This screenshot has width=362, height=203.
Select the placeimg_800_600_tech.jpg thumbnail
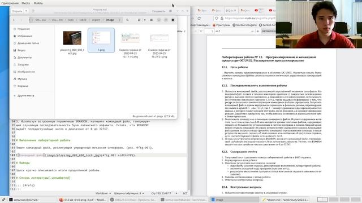(72, 38)
